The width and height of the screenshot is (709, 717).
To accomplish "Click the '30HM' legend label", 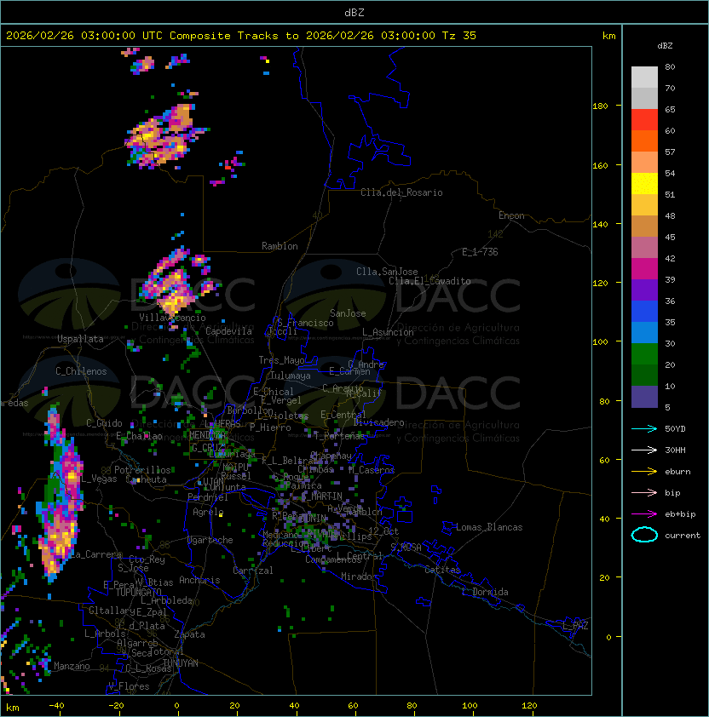I will 675,450.
